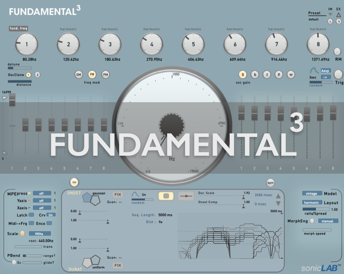Click the PBend slider
The image size is (344, 274).
[32, 256]
